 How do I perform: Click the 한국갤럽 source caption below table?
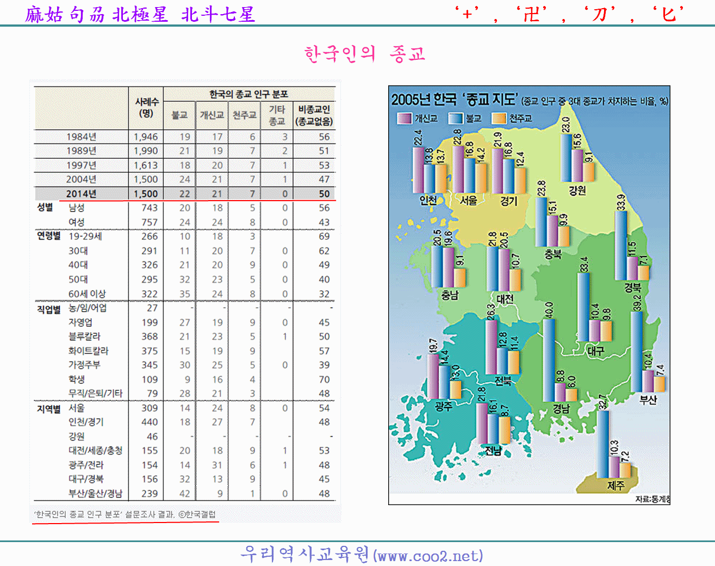pos(125,514)
